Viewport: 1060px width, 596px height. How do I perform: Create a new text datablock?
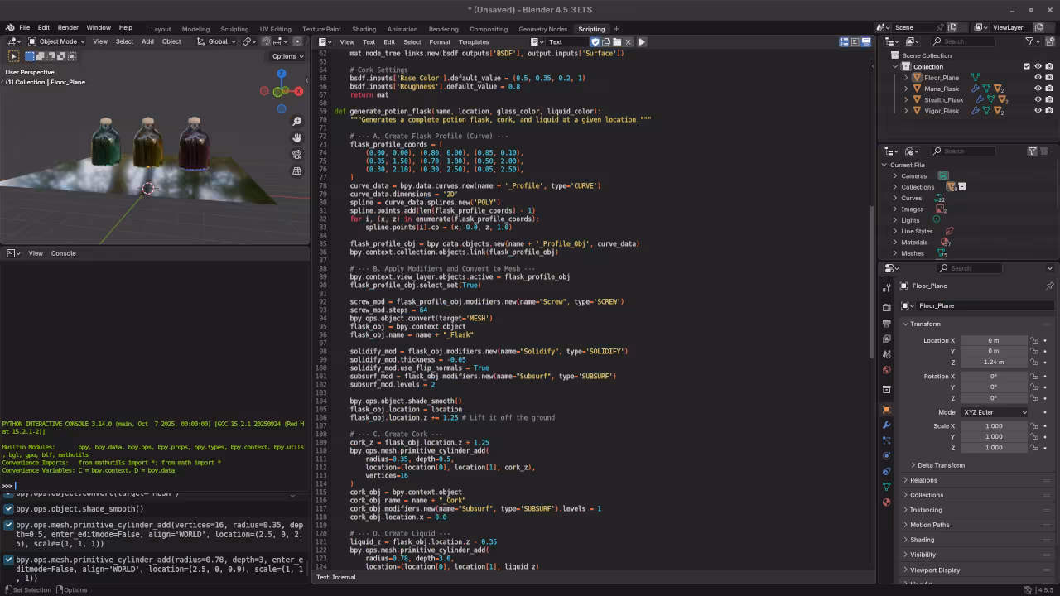pos(606,41)
